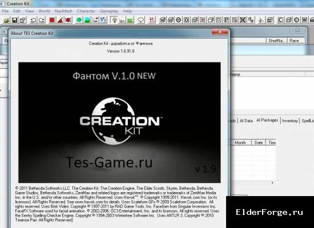
Task: Click the green circle toolbar icon
Action: [x=79, y=20]
